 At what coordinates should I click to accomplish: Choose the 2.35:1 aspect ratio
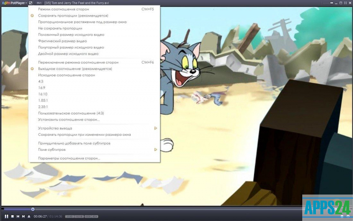43,107
